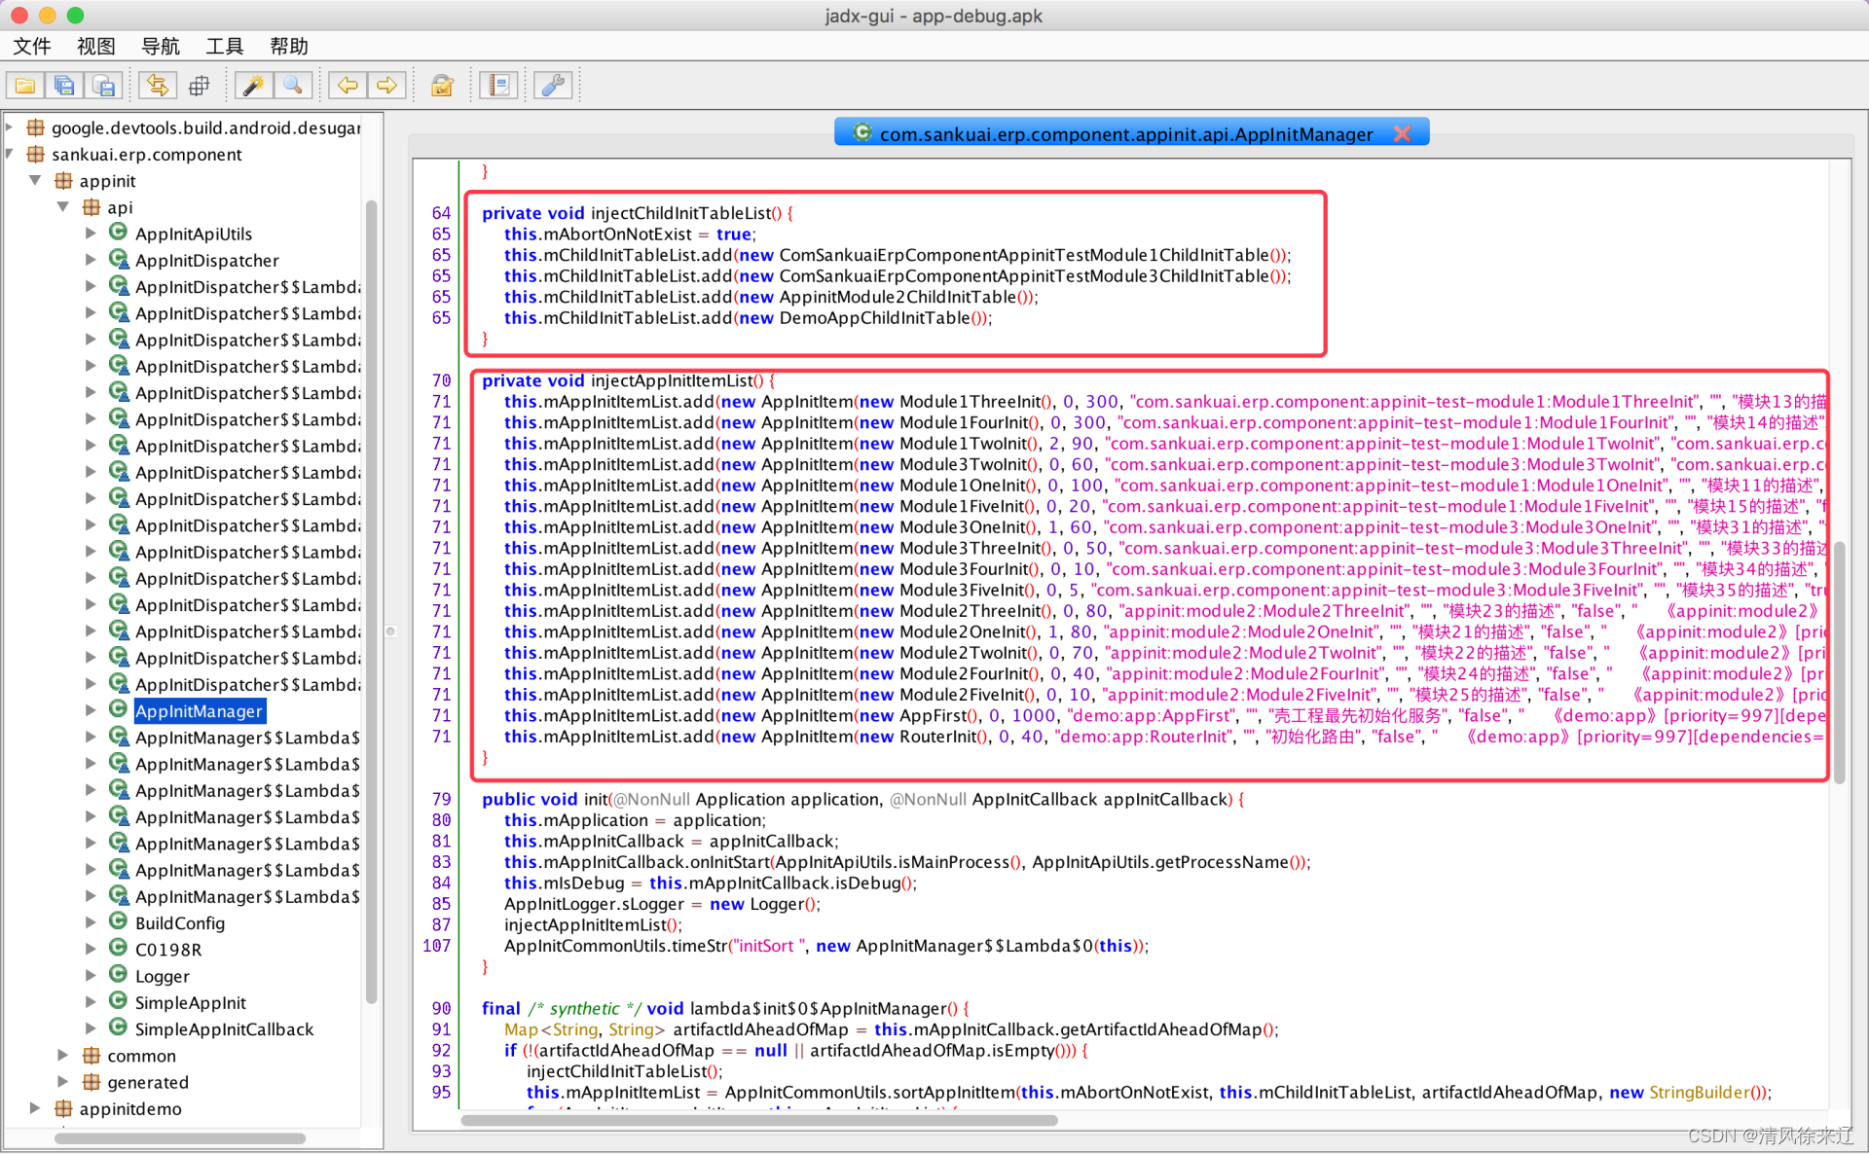Image resolution: width=1869 pixels, height=1154 pixels.
Task: Click the code view horizontal scrollbar
Action: click(x=759, y=1120)
